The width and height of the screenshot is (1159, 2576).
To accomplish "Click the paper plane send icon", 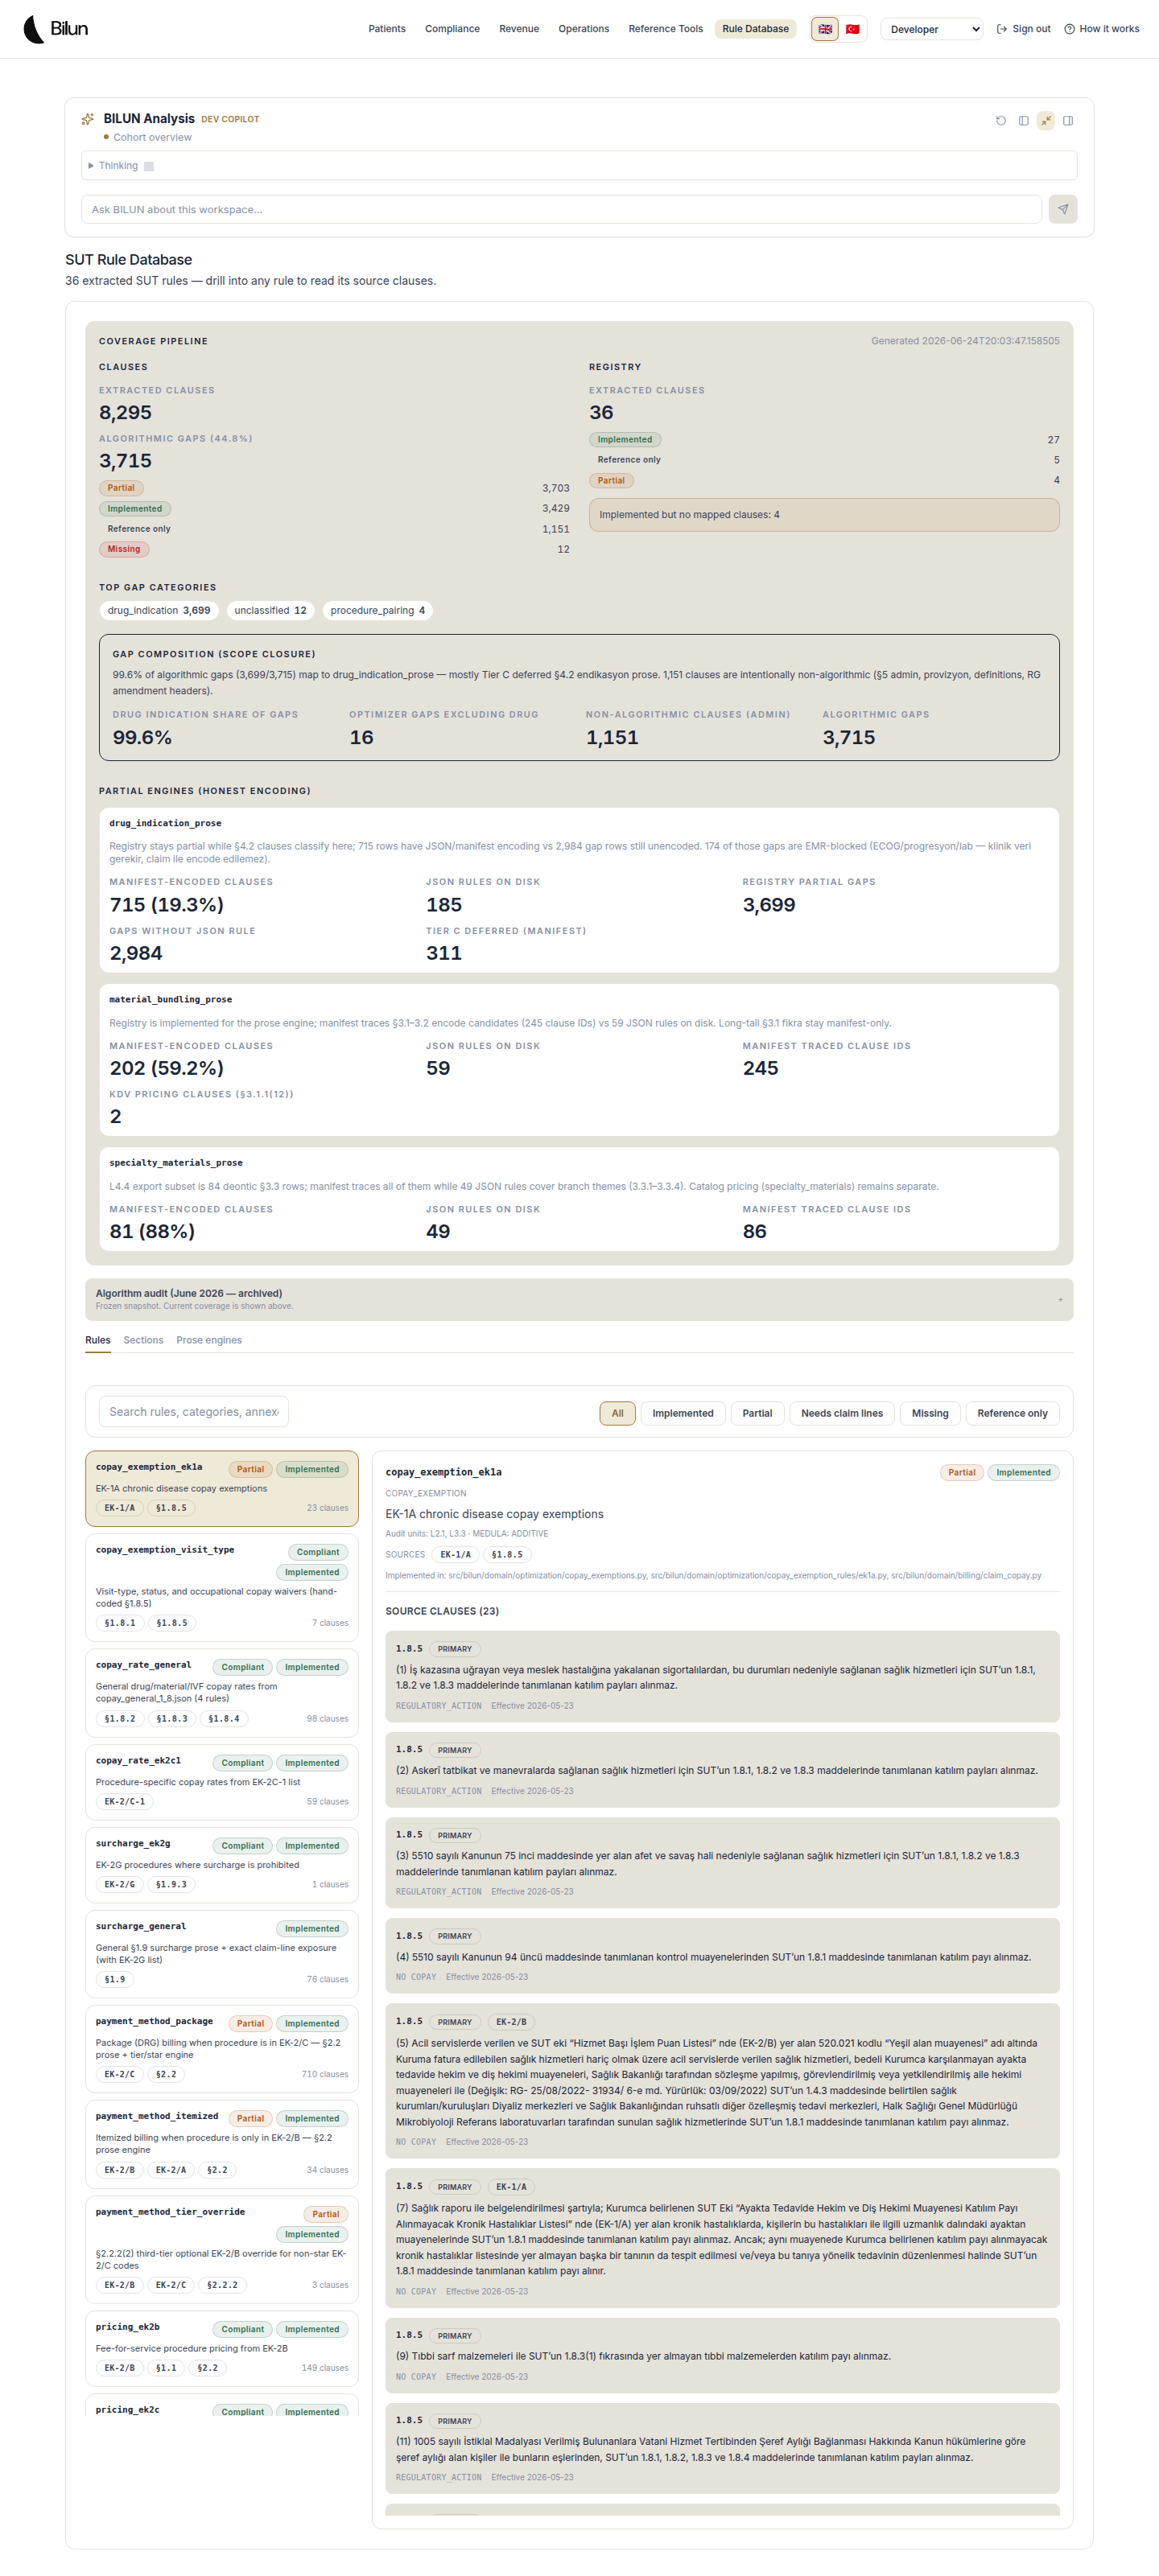I will [x=1063, y=209].
